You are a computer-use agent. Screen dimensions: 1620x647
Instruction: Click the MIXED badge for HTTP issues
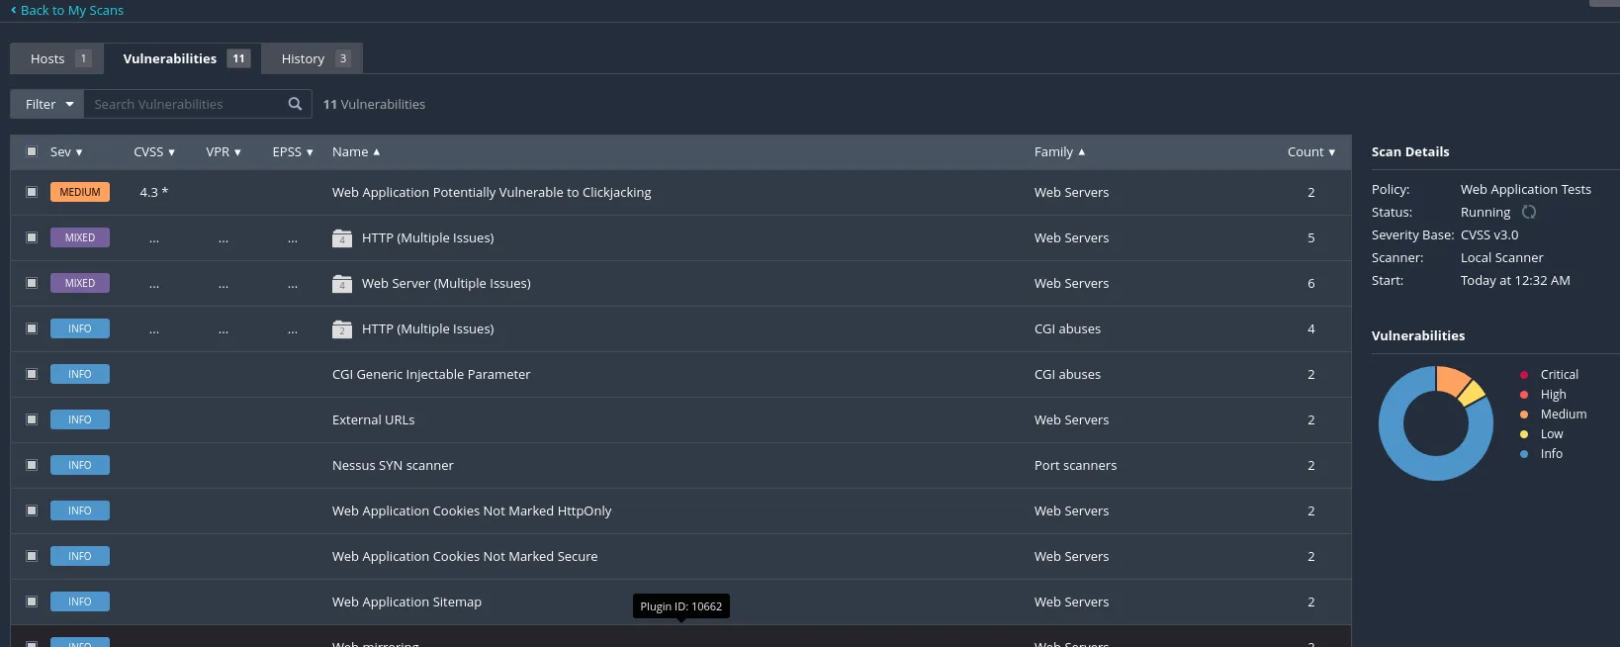tap(80, 237)
